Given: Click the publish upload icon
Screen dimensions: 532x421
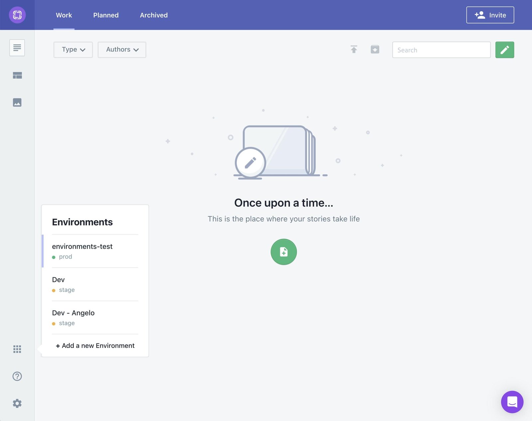Looking at the screenshot, I should click(354, 49).
